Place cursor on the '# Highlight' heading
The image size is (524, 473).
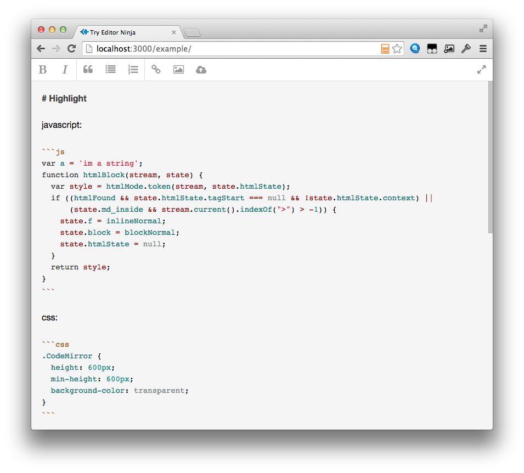[x=64, y=99]
